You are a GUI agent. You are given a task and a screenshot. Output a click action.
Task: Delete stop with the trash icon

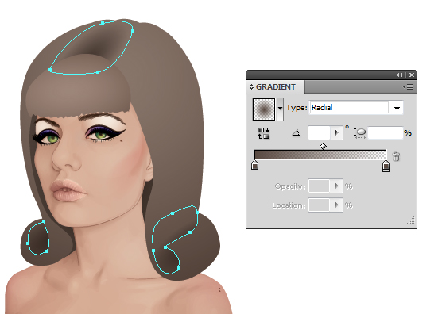click(396, 156)
